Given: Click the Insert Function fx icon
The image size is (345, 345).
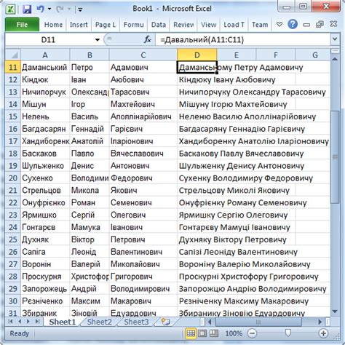Looking at the screenshot, I should click(x=148, y=39).
